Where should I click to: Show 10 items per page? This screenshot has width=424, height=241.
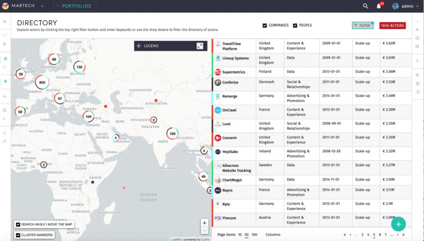click(239, 234)
